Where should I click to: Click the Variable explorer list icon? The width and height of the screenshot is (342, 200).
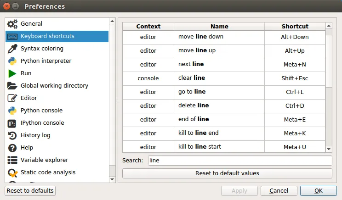[12, 160]
